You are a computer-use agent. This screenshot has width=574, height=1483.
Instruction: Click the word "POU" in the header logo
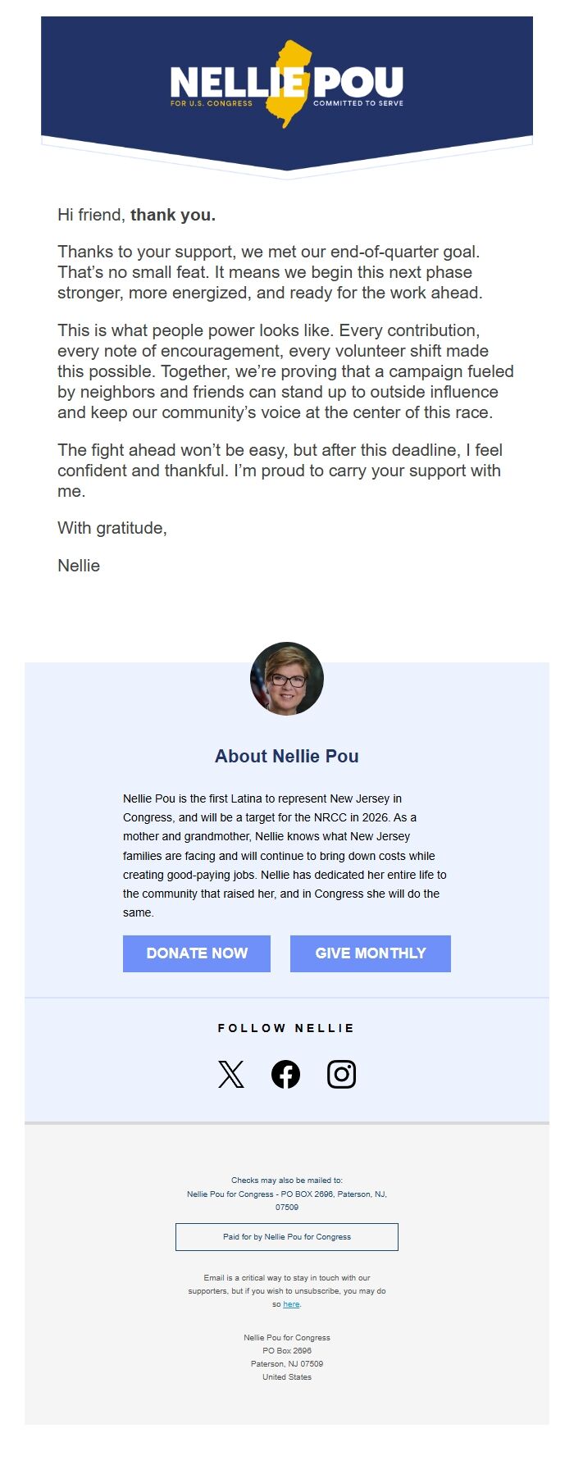358,82
